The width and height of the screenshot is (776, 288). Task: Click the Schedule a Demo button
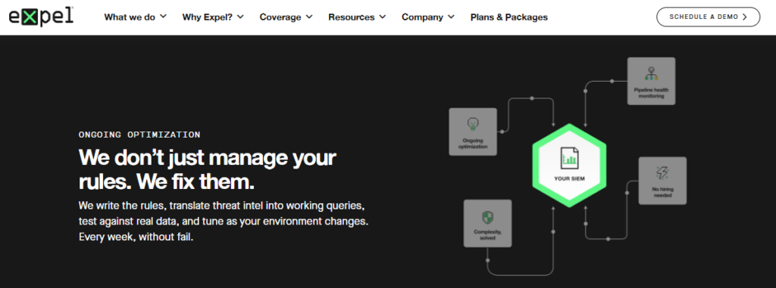click(709, 17)
